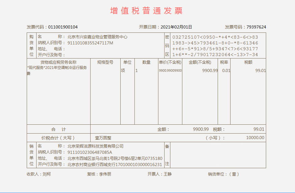Click the red title 增值税普通发票
The image size is (295, 193).
pyautogui.click(x=146, y=11)
